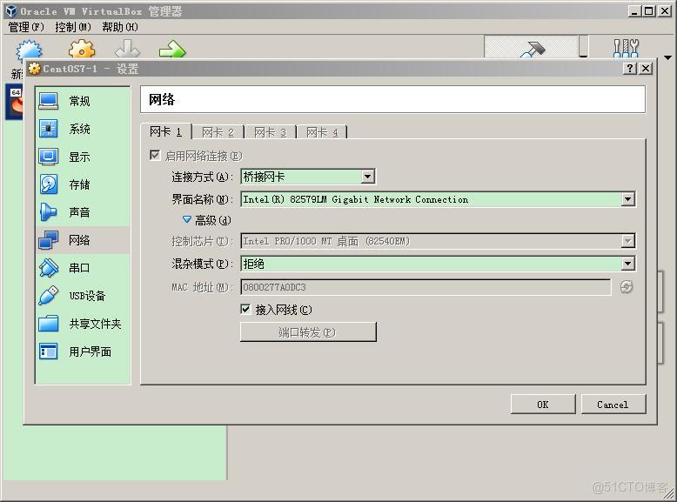The image size is (677, 502).
Task: Open the 共享文件夹 (Shared folders) category
Action: [83, 324]
